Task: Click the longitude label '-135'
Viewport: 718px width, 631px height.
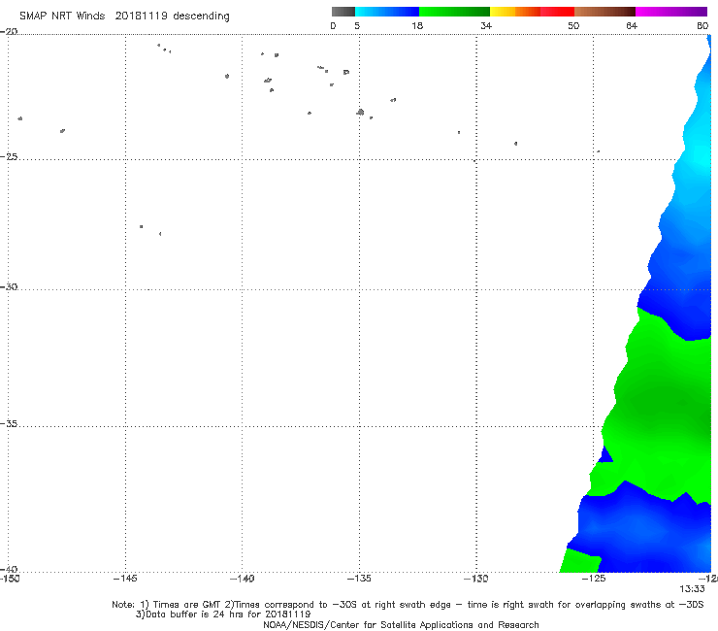Action: tap(359, 579)
